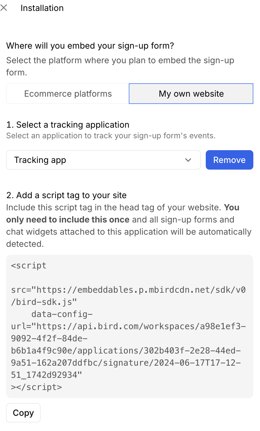The image size is (260, 431).
Task: Open the Tracking app dropdown
Action: pyautogui.click(x=103, y=160)
